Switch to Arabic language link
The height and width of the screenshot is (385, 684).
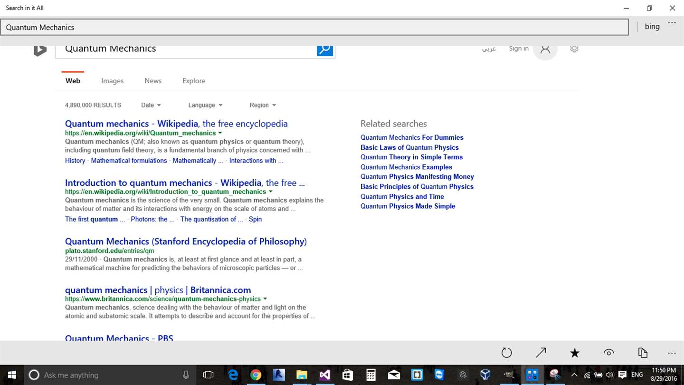489,48
